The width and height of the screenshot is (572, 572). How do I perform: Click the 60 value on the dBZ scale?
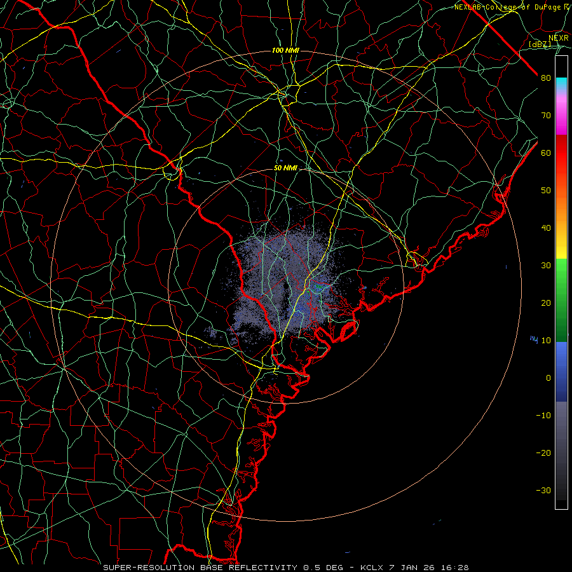tap(546, 153)
